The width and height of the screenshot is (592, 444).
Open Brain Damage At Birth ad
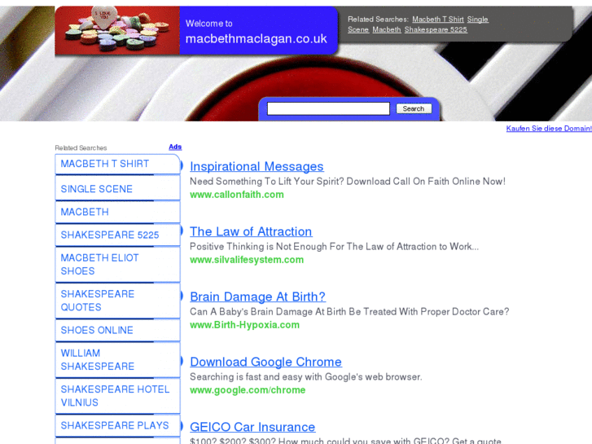pyautogui.click(x=257, y=297)
